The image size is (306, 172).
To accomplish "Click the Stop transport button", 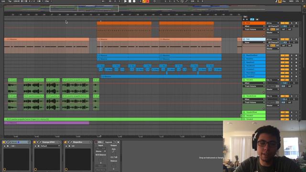I will pyautogui.click(x=130, y=1).
